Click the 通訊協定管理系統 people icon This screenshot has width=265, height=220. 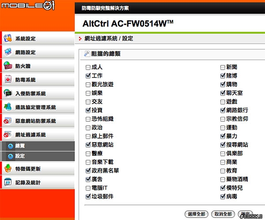(x=8, y=107)
